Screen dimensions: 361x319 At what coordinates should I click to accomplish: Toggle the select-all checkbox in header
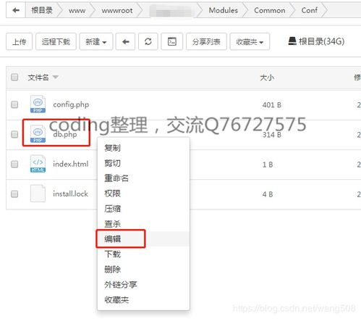click(x=14, y=78)
